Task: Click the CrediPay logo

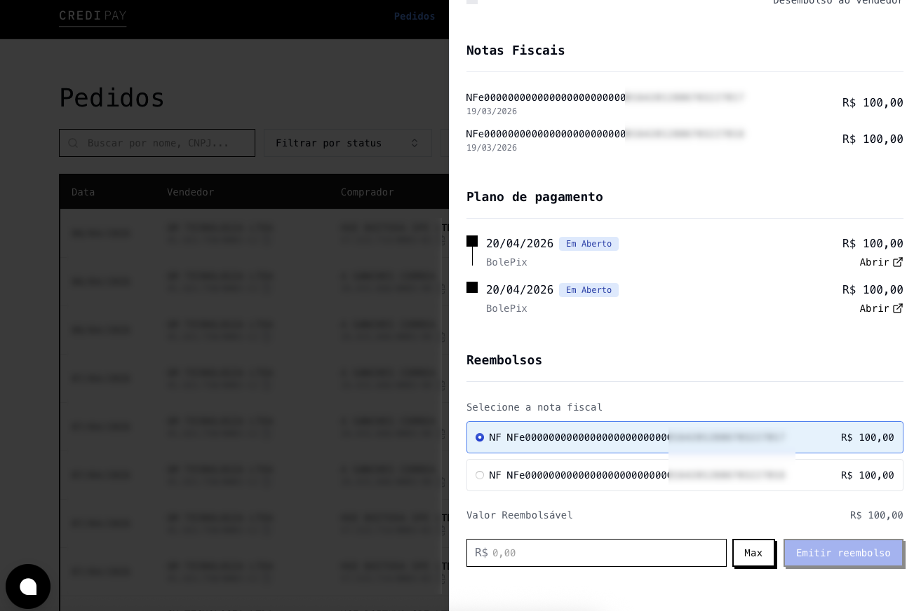Action: pos(93,16)
